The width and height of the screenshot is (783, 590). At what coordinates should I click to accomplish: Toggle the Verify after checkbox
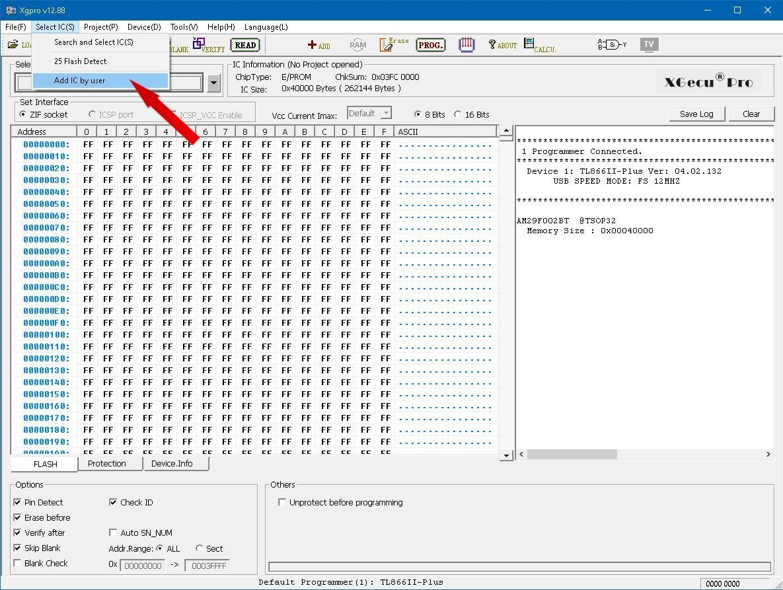pos(17,533)
